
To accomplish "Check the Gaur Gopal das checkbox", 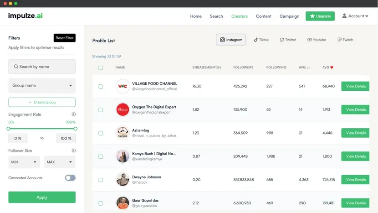I will pyautogui.click(x=101, y=203).
